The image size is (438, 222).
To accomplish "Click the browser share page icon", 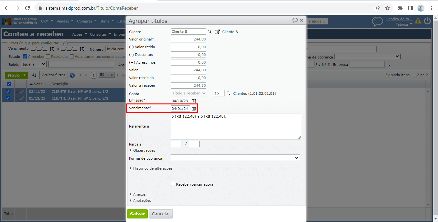I will [377, 8].
